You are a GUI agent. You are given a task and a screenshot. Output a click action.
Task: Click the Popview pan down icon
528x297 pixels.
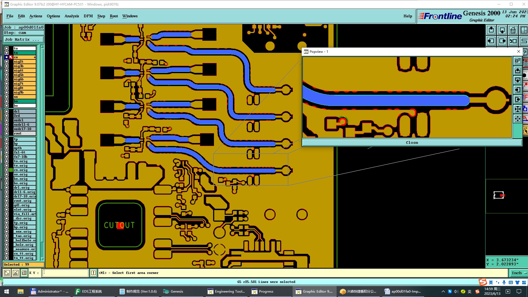(x=518, y=80)
